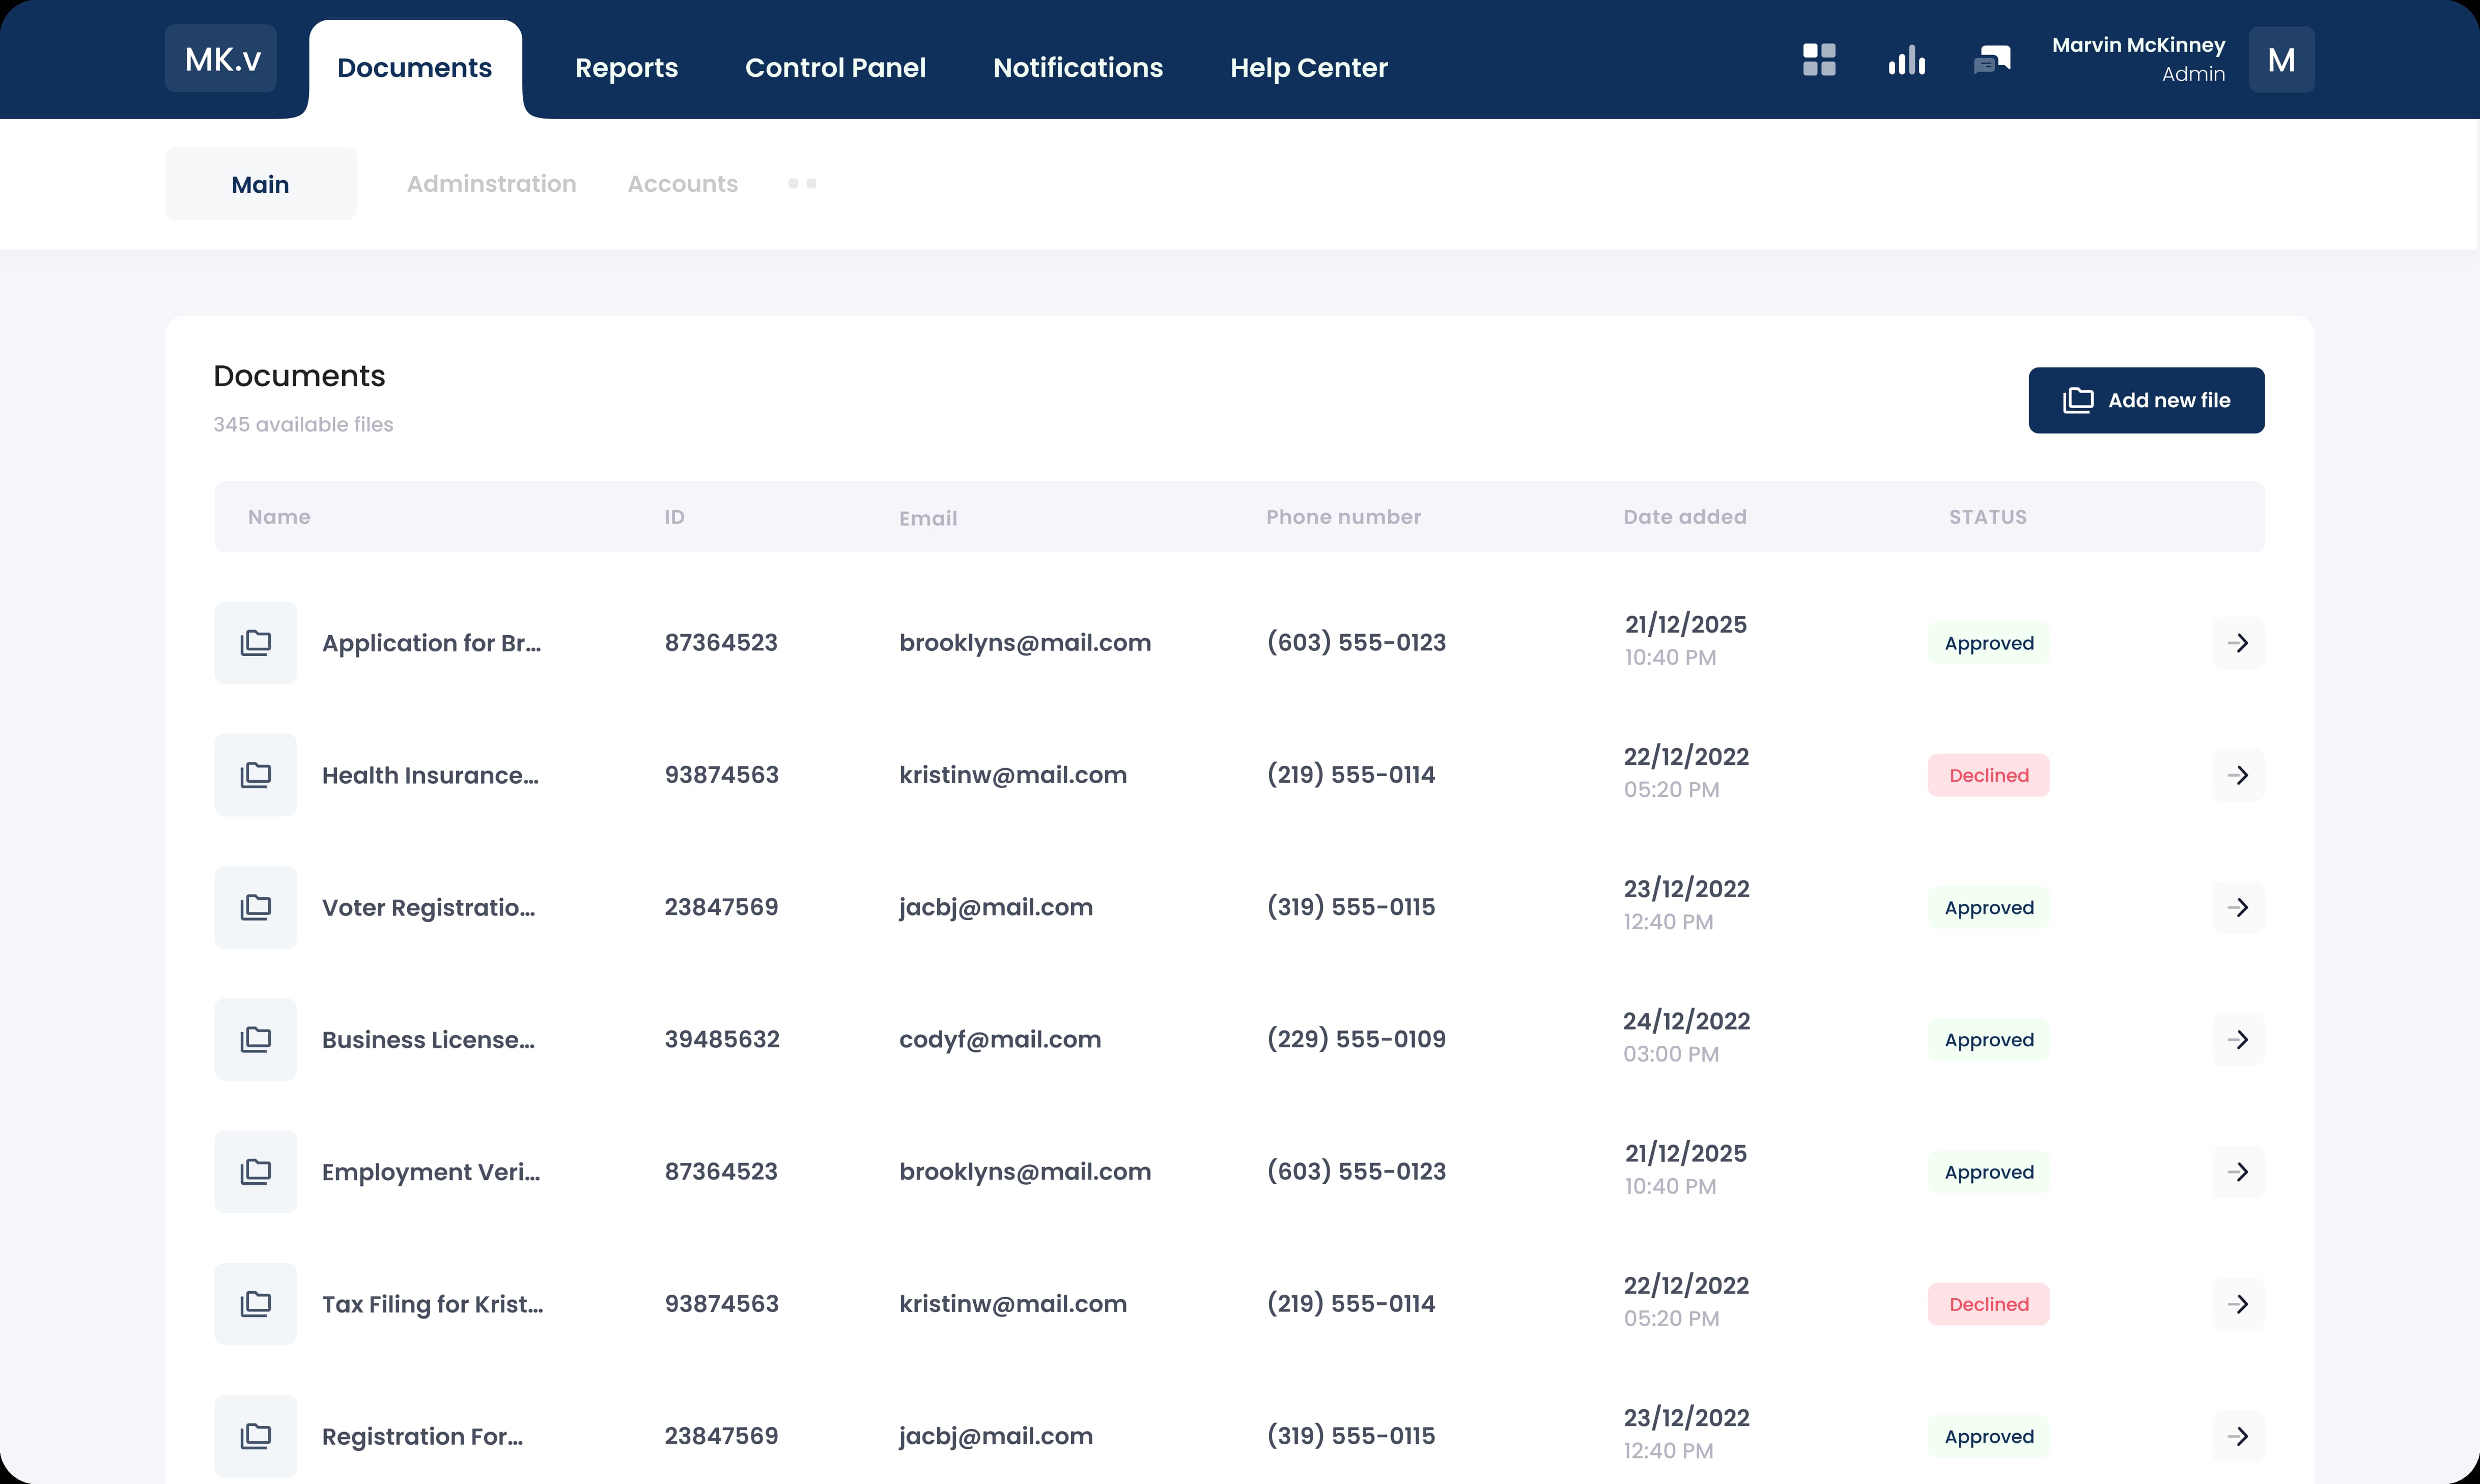Switch to the Reports tab
2480x1484 pixels.
626,68
